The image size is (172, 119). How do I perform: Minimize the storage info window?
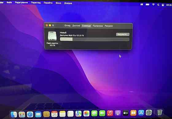50,25
